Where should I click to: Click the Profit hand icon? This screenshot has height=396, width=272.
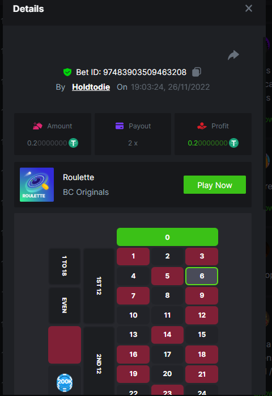click(x=202, y=126)
